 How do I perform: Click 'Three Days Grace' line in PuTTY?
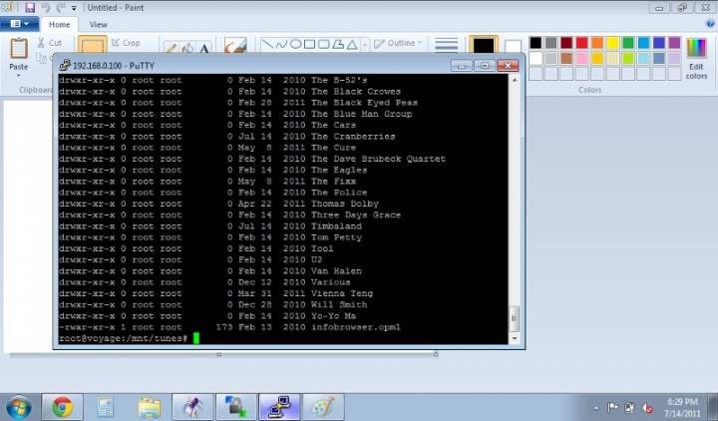tap(229, 214)
